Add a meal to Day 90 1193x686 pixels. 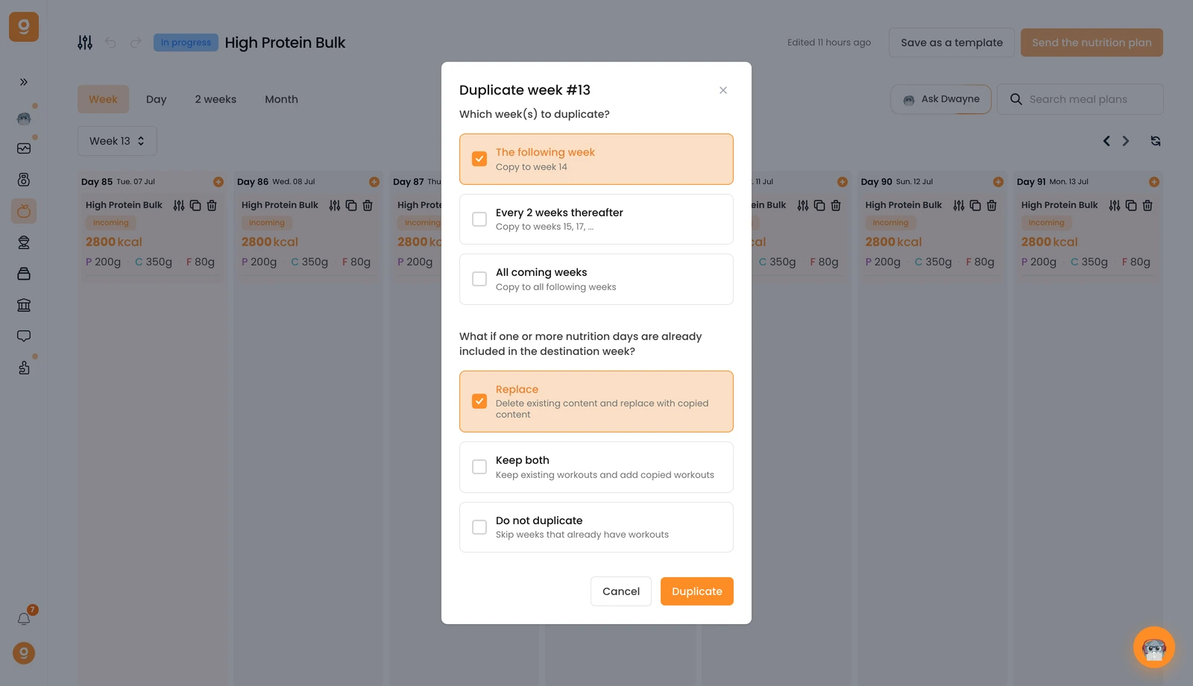998,182
